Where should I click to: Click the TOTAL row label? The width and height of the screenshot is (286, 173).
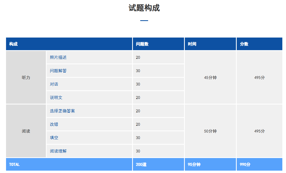coord(14,164)
